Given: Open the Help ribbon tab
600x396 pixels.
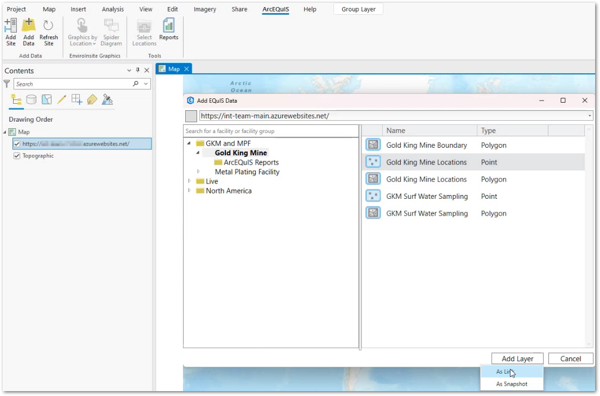Looking at the screenshot, I should [310, 9].
